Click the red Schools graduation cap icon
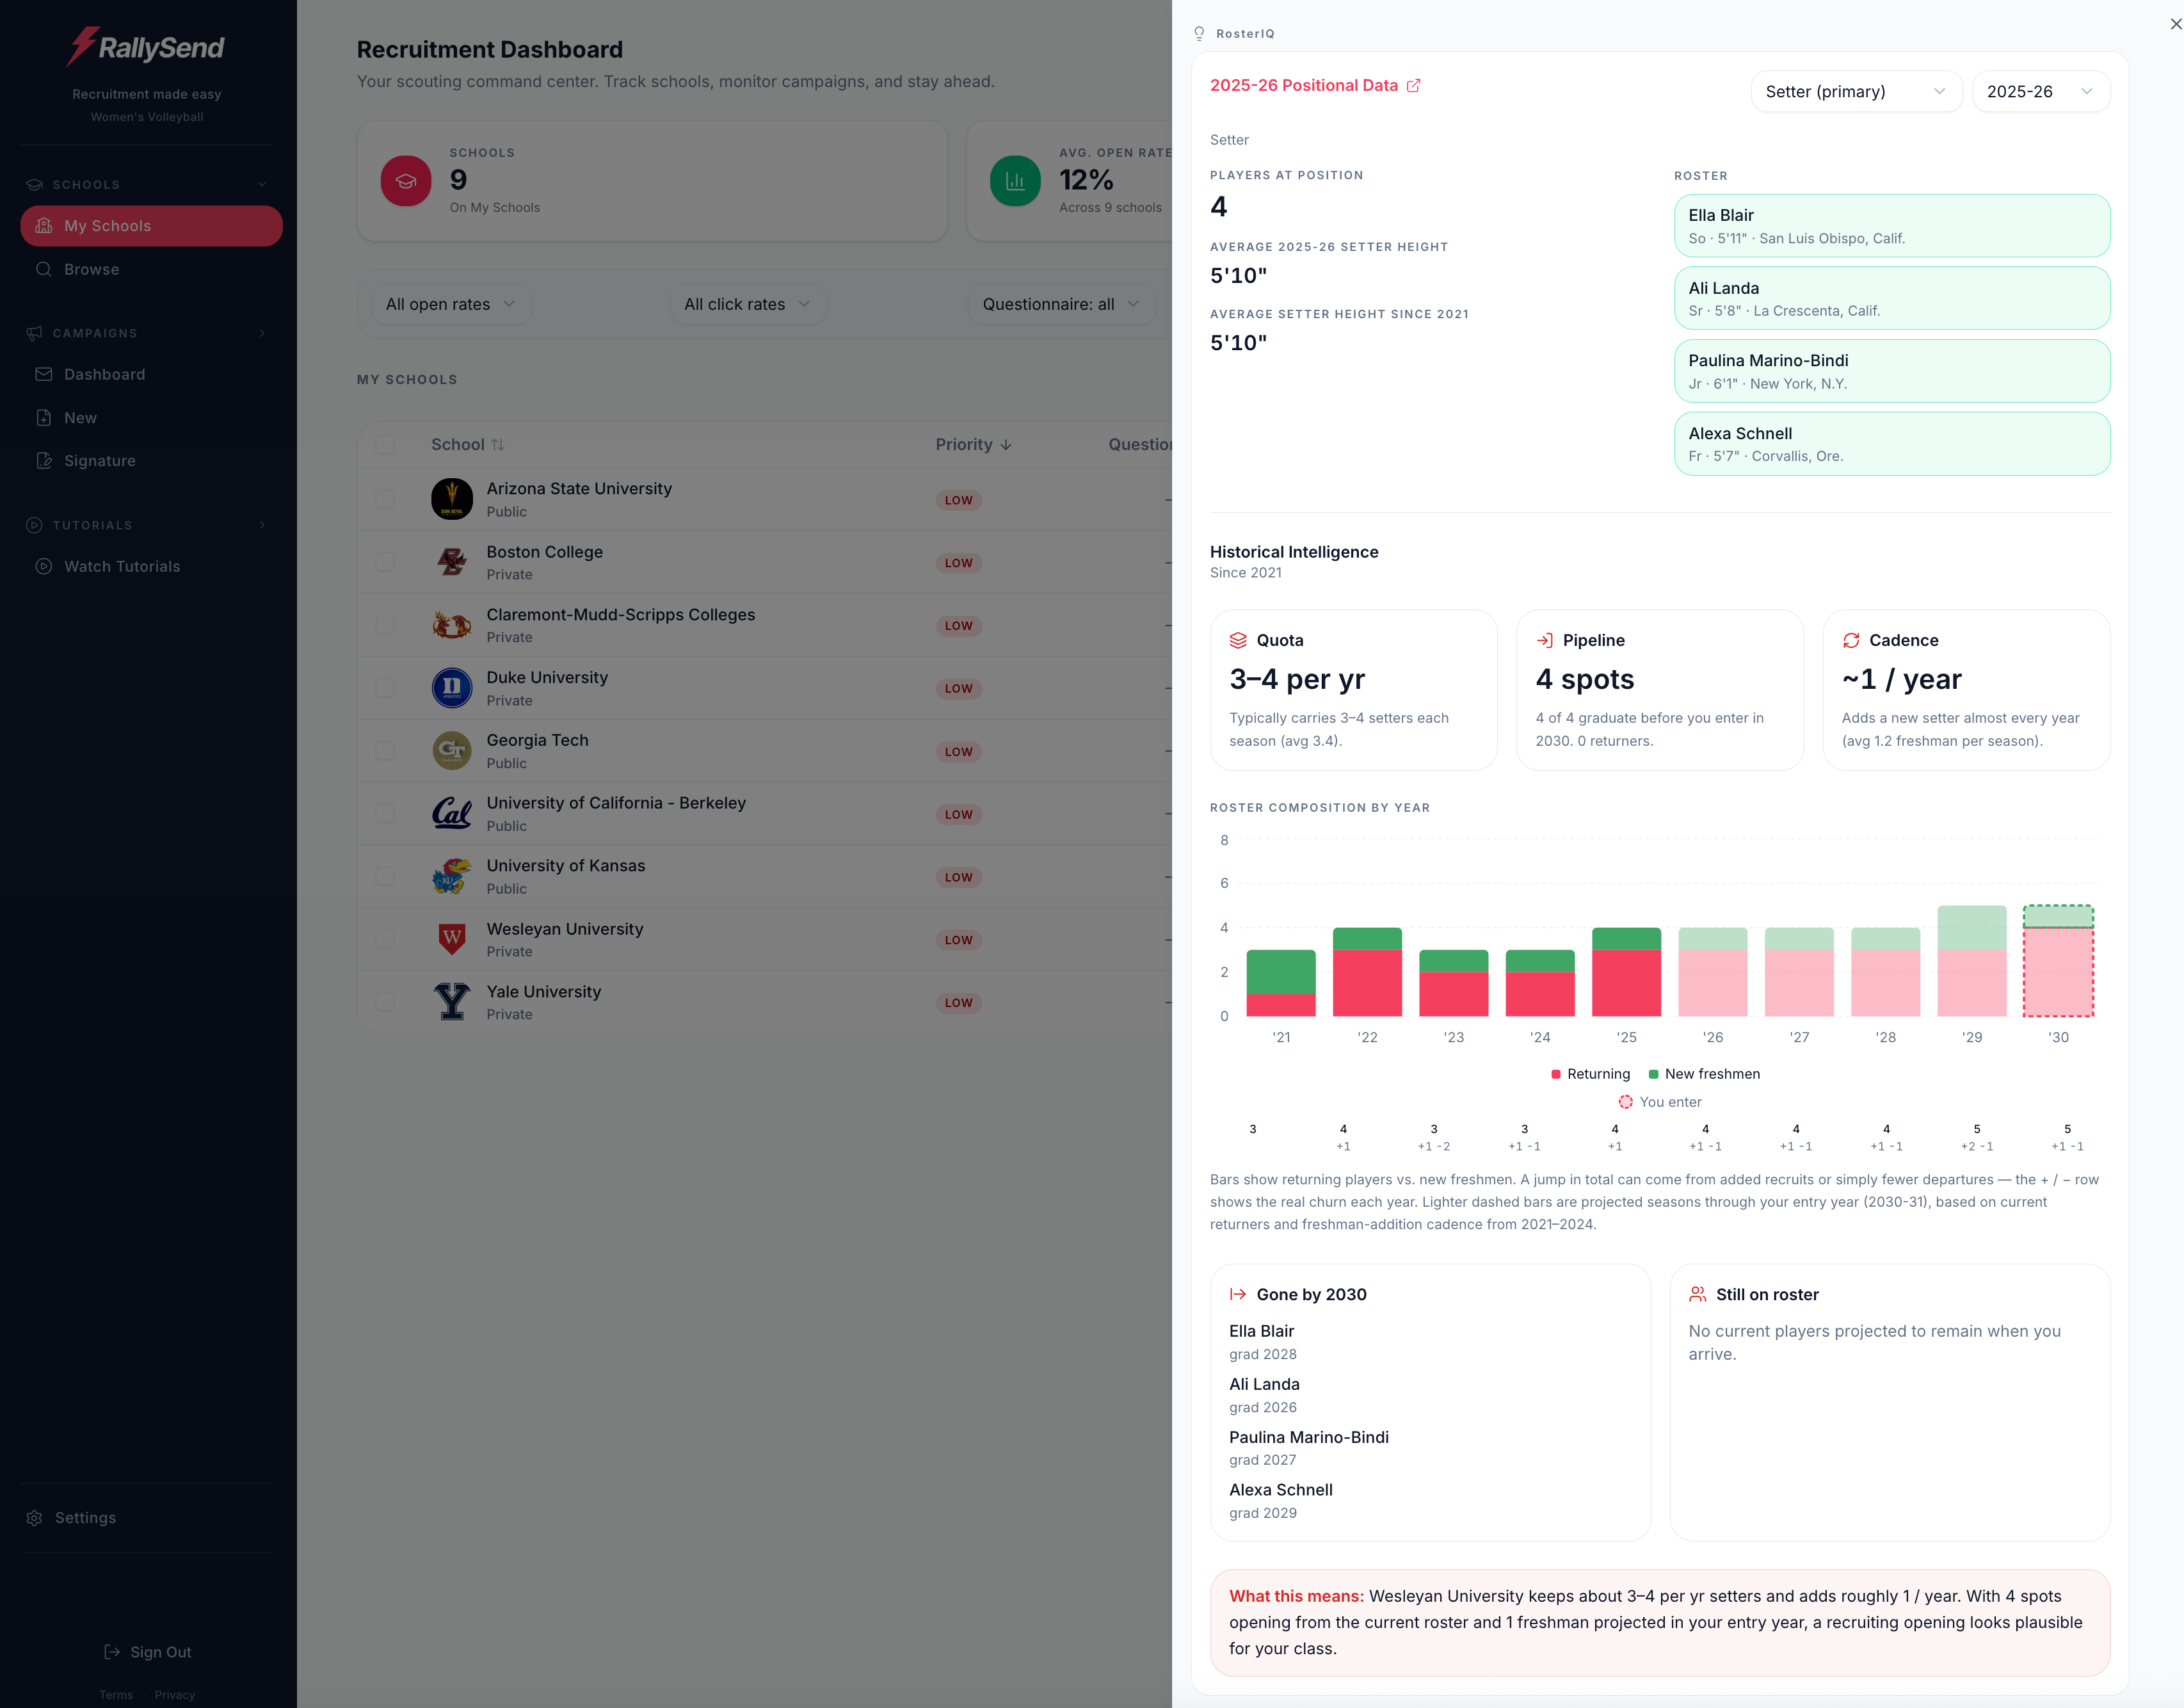 406,181
